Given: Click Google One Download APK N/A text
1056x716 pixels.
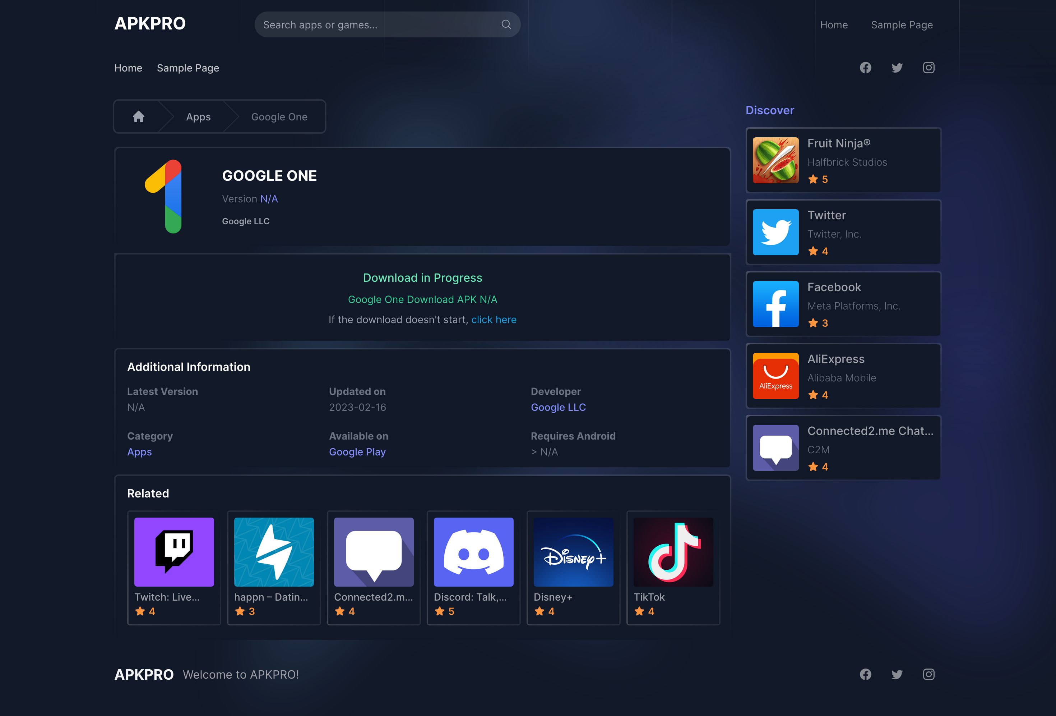Looking at the screenshot, I should (423, 299).
